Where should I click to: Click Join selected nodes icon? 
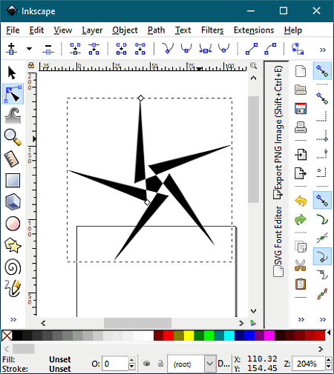tap(75, 49)
